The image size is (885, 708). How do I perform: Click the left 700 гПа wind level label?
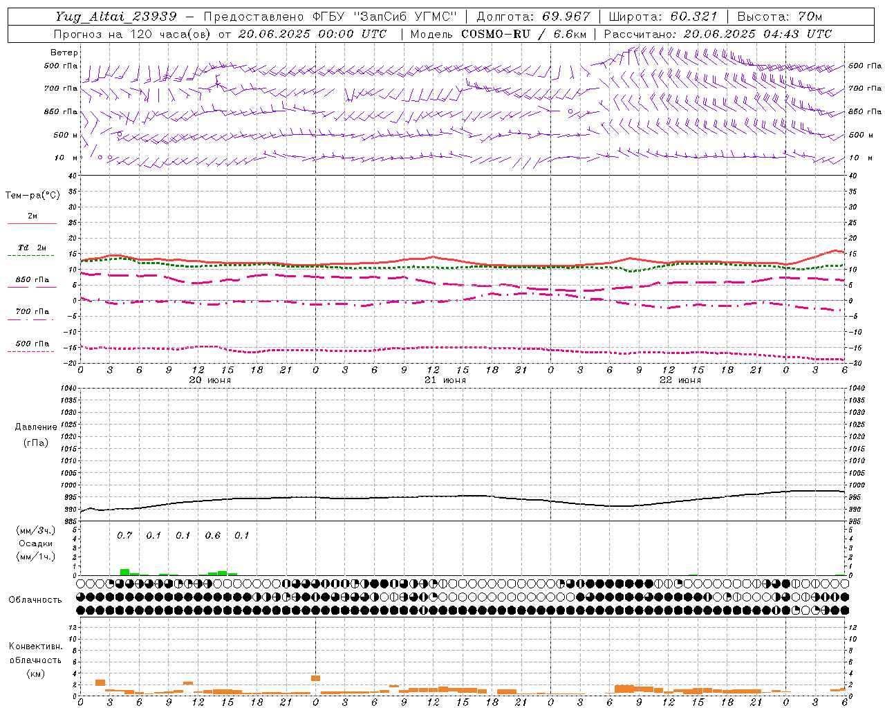tap(61, 88)
